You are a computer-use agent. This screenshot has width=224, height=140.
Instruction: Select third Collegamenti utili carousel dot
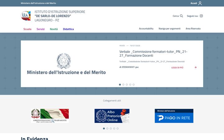coord(111,128)
